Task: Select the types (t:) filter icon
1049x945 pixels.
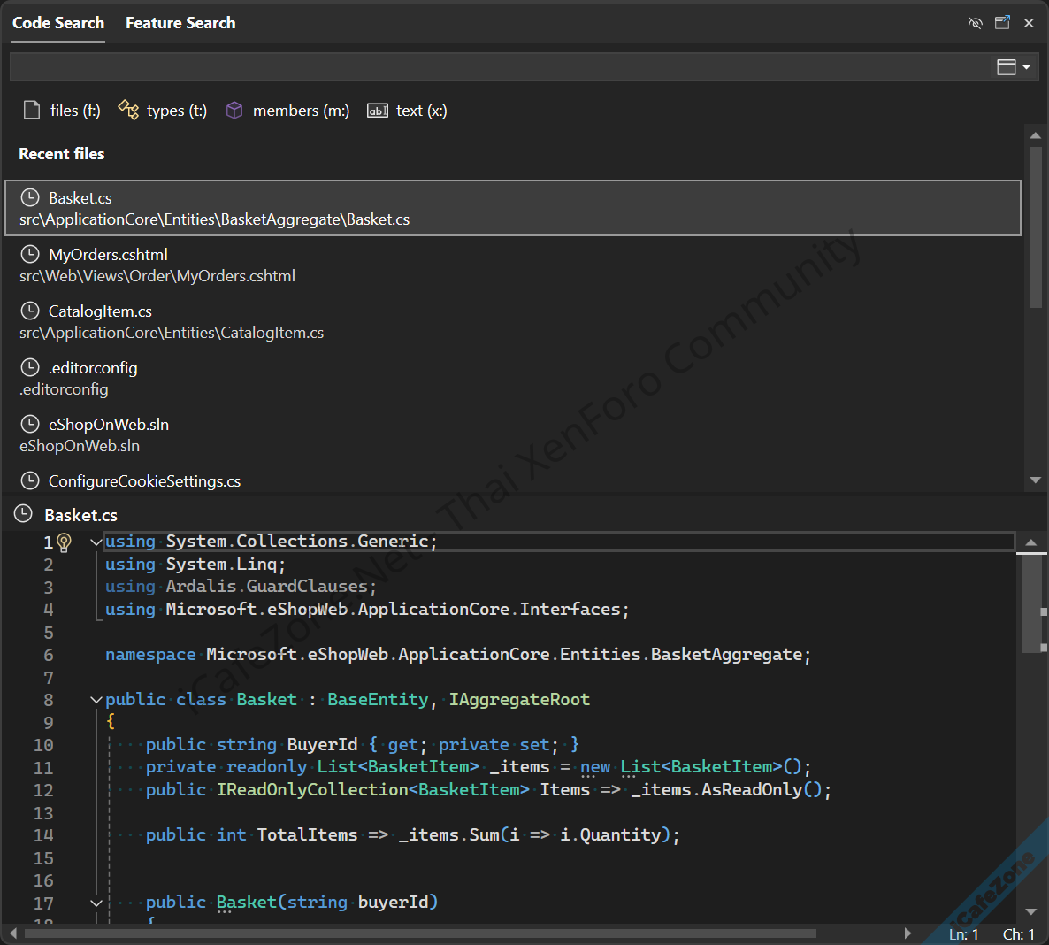Action: (128, 110)
